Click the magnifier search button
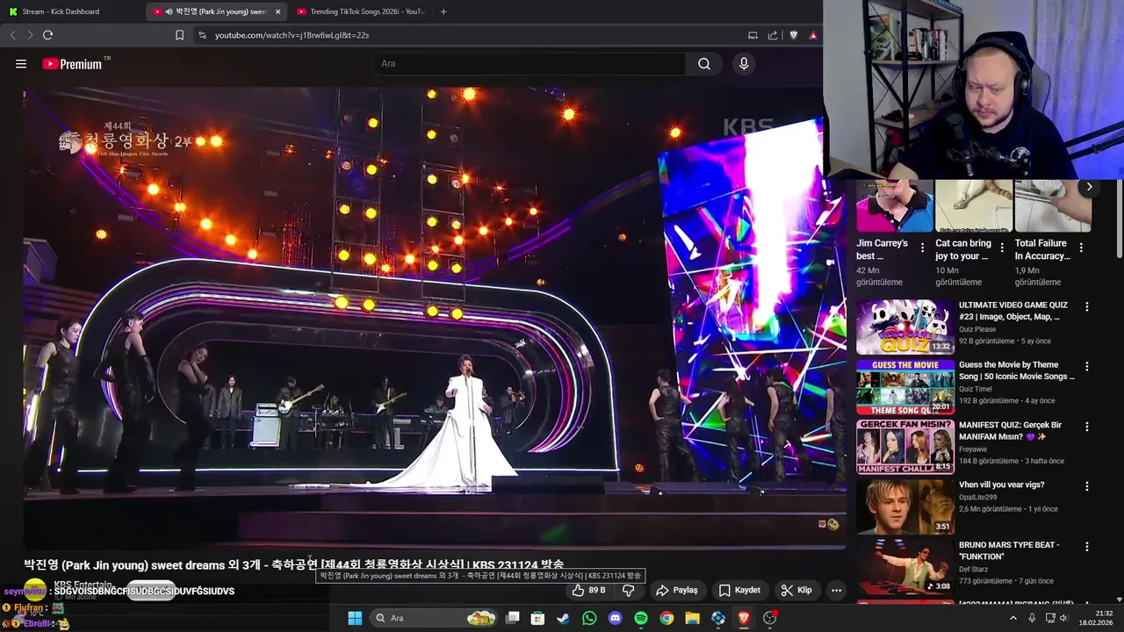Image resolution: width=1124 pixels, height=632 pixels. pos(704,63)
